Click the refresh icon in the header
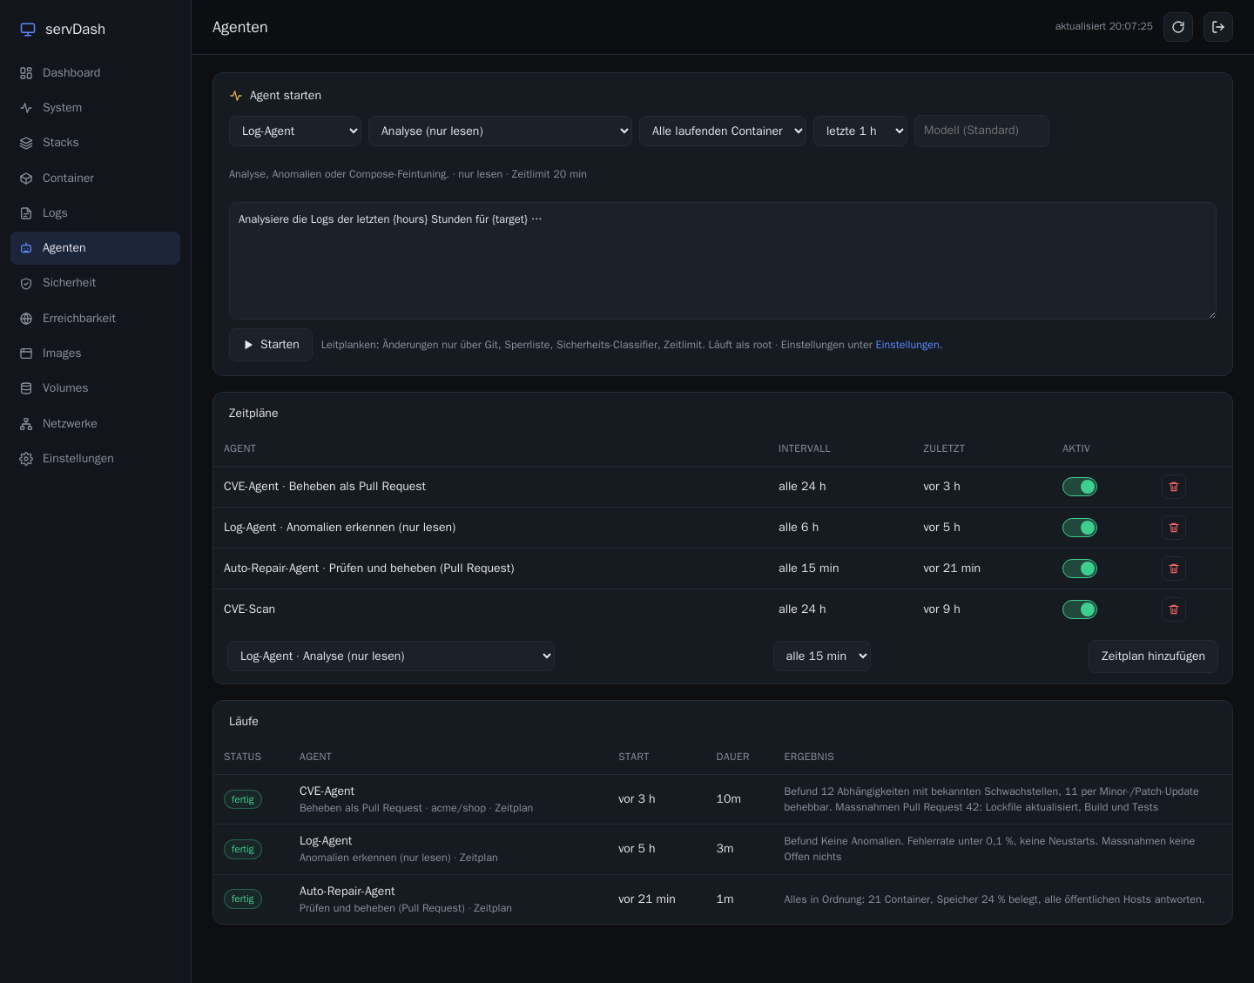Viewport: 1254px width, 983px height. pyautogui.click(x=1178, y=27)
